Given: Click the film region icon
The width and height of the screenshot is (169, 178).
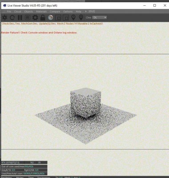Looking at the screenshot, I should (58, 18).
